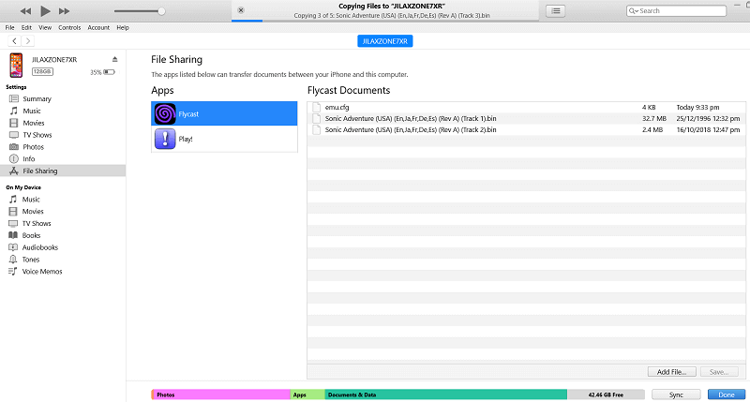Open the list view button in header

(x=556, y=10)
